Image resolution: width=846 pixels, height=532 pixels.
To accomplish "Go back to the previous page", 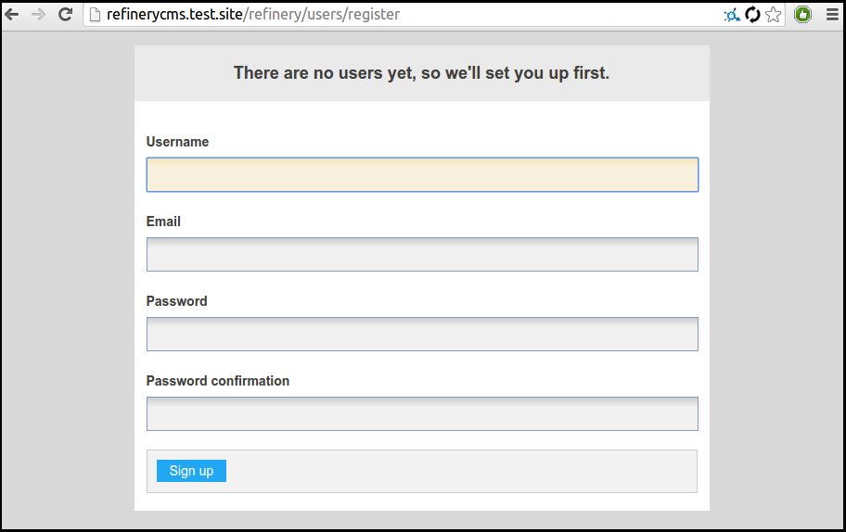I will [12, 15].
